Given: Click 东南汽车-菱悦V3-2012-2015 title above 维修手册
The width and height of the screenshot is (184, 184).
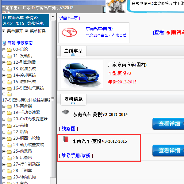Looking at the screenshot, I should coord(99,141).
